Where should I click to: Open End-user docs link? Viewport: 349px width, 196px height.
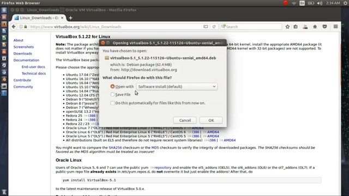click(x=33, y=67)
